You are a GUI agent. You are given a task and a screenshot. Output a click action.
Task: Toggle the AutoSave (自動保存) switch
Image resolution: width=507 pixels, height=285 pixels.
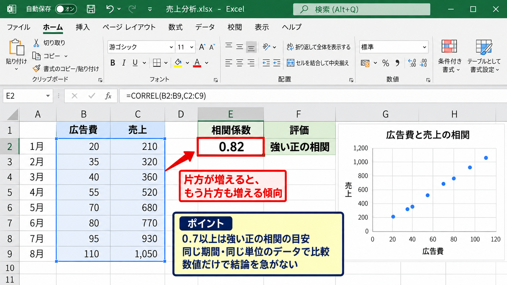click(66, 9)
